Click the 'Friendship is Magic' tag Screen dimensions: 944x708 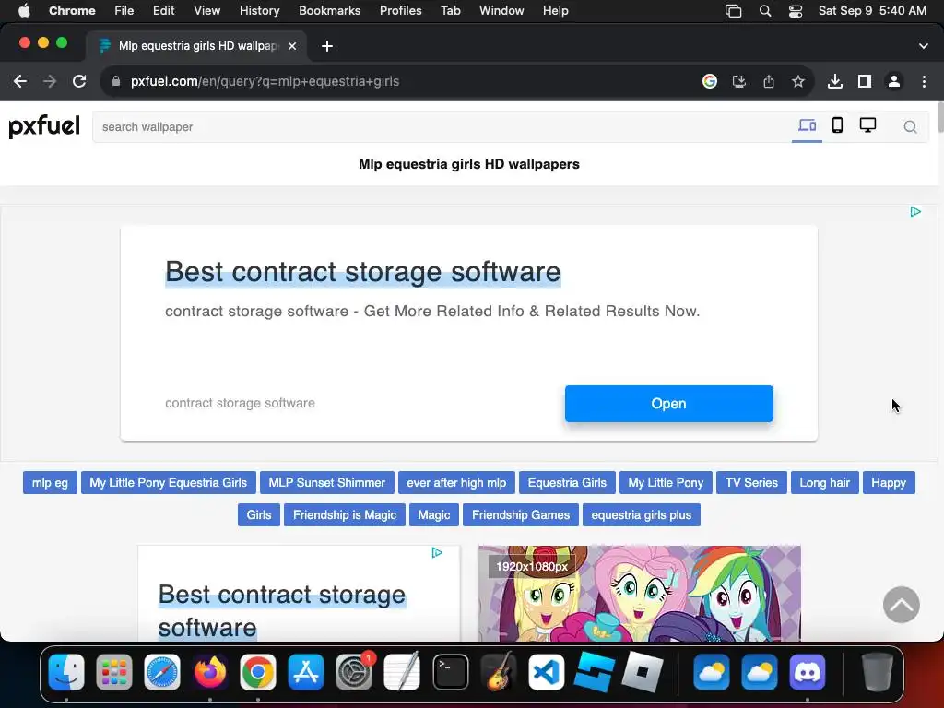pos(345,515)
